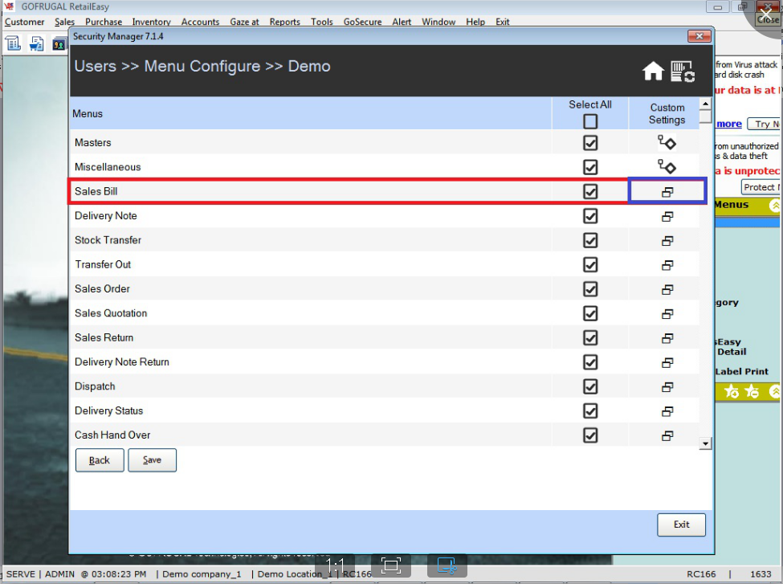Select the Sales Quotation row label
The width and height of the screenshot is (783, 584).
(111, 313)
